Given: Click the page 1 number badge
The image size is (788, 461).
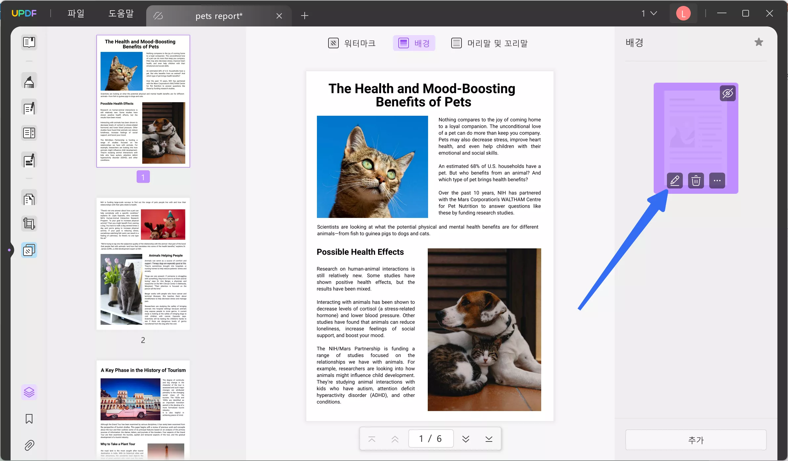Looking at the screenshot, I should click(x=143, y=177).
